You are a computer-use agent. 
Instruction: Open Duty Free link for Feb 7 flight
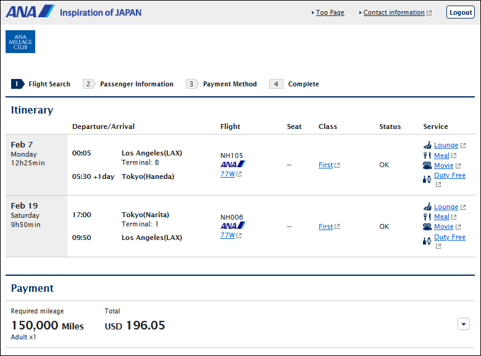point(450,176)
